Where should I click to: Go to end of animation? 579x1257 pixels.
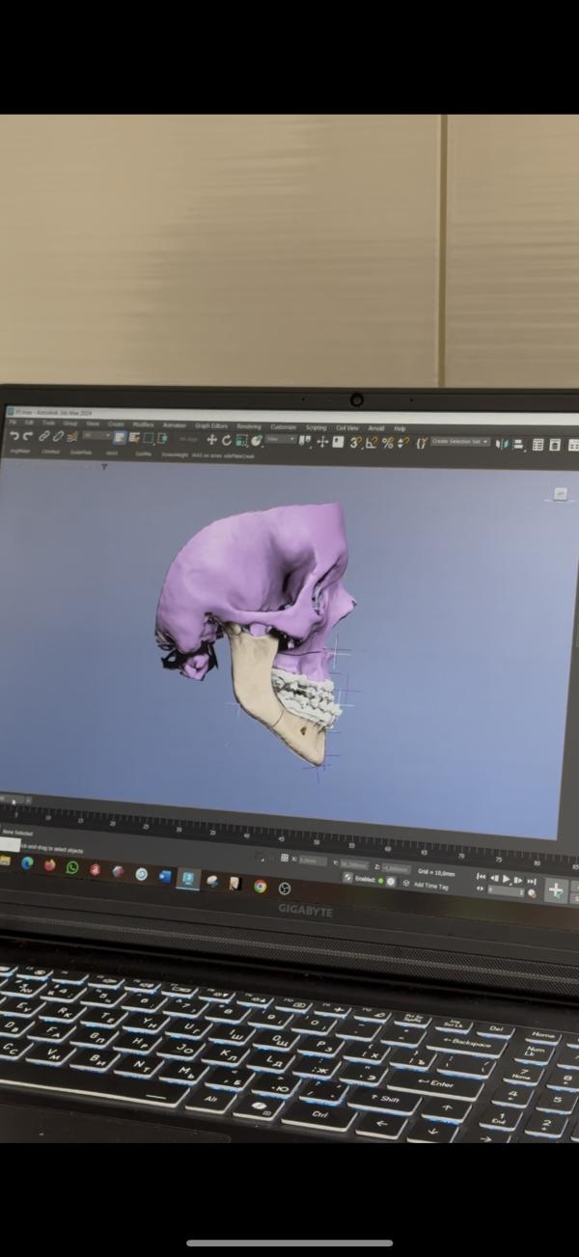point(532,880)
